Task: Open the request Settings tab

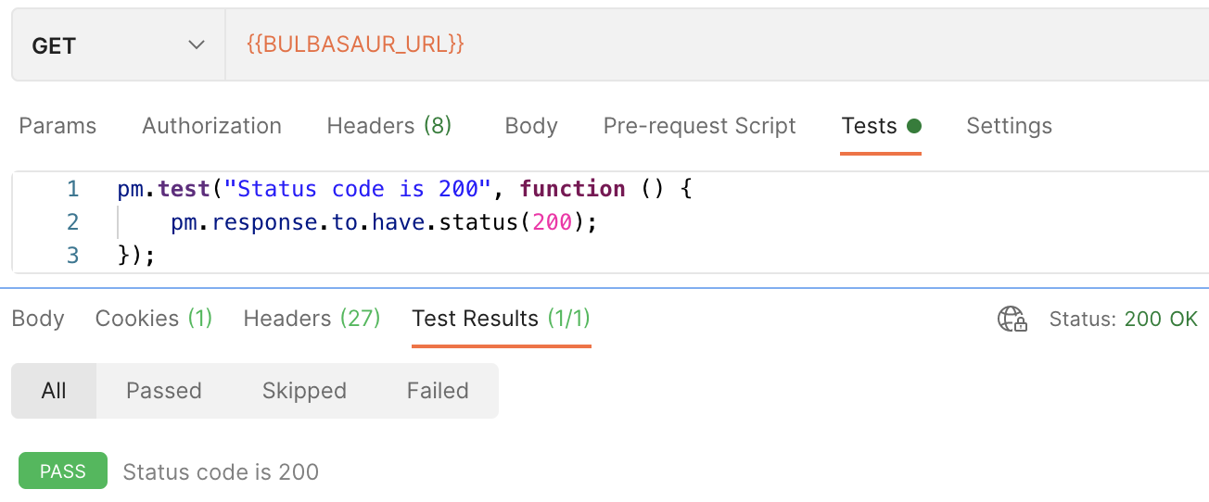Action: coord(1009,126)
